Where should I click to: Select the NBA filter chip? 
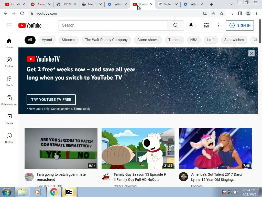tap(194, 40)
